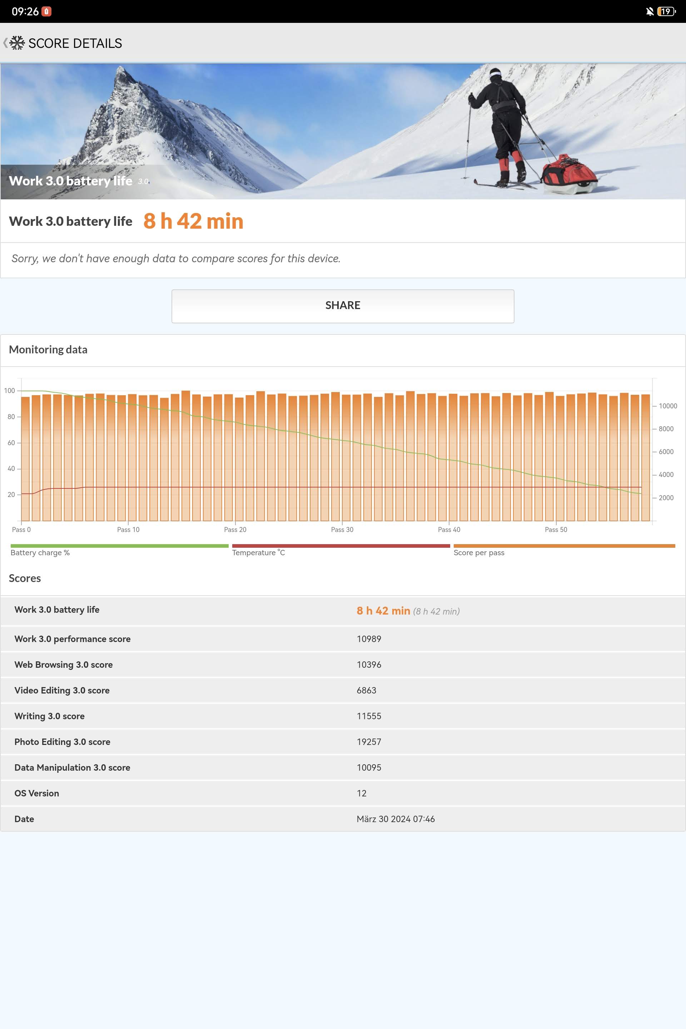Toggle the Battery charge % legend

[119, 550]
